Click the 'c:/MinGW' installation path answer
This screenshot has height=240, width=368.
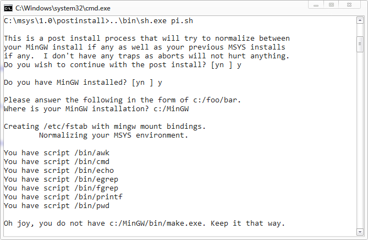click(171, 109)
